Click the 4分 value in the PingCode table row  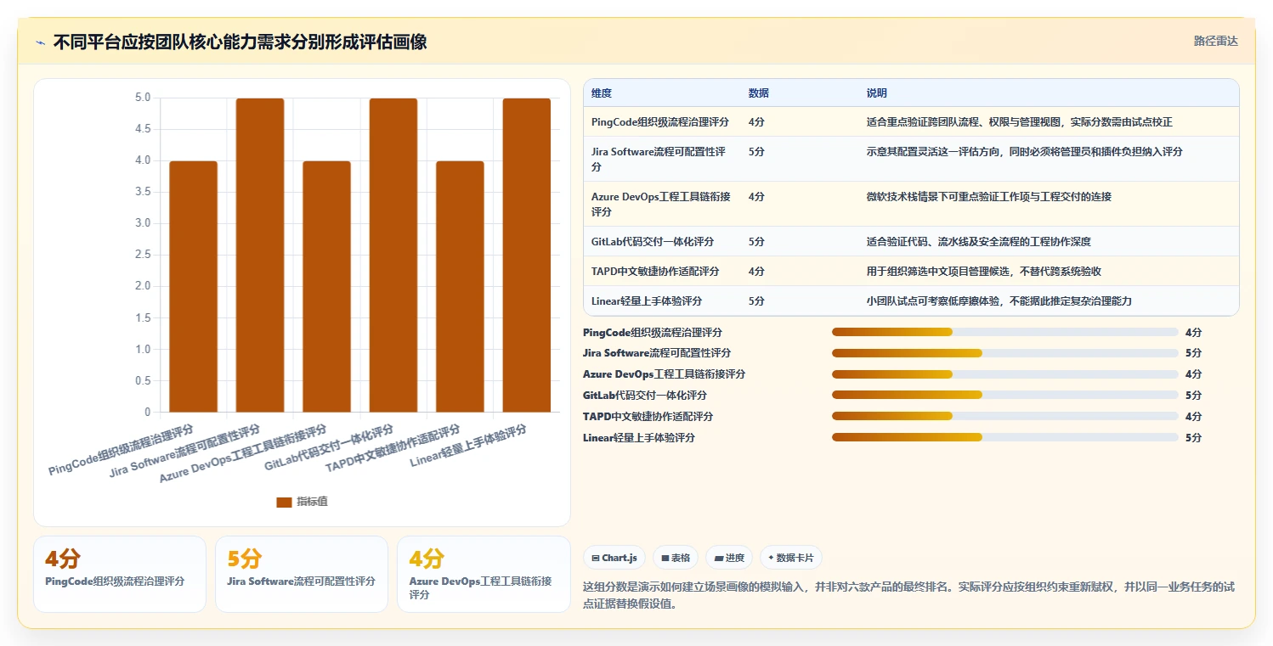tap(756, 122)
